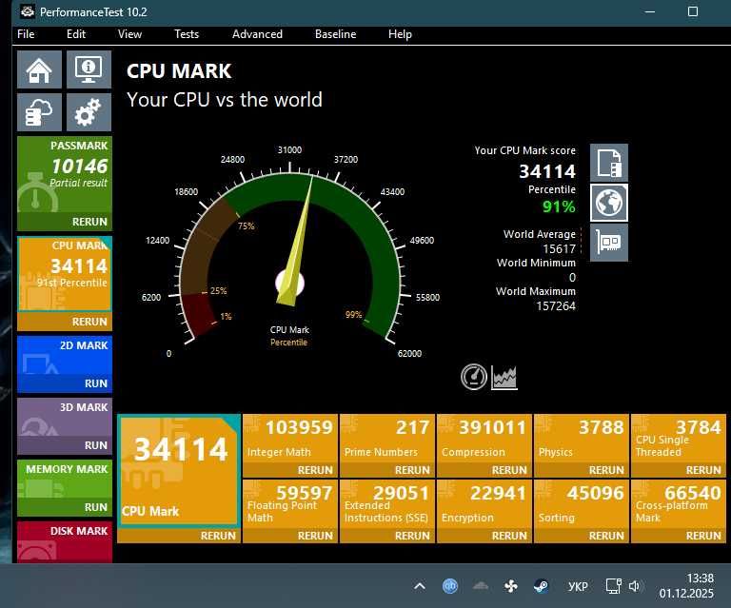Rerun the Cross-platform Mark test
731x608 pixels.
(x=703, y=536)
